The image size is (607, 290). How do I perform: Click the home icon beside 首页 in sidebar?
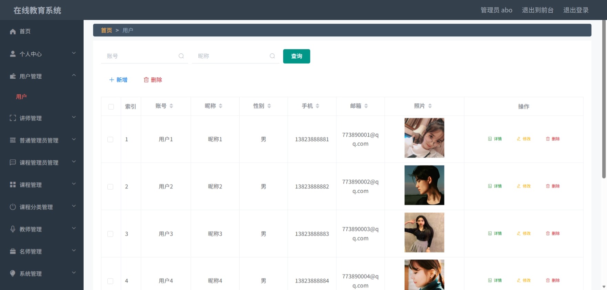(x=13, y=32)
